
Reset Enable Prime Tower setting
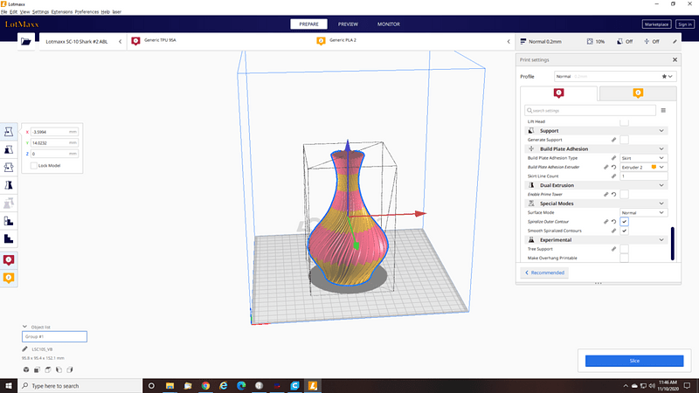614,194
